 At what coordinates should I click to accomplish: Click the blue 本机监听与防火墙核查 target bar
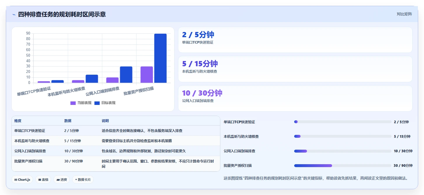pos(92,79)
